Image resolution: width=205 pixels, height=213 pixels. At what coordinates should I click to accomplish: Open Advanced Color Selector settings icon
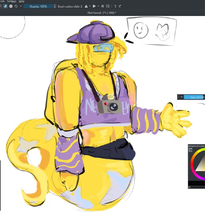click(190, 150)
